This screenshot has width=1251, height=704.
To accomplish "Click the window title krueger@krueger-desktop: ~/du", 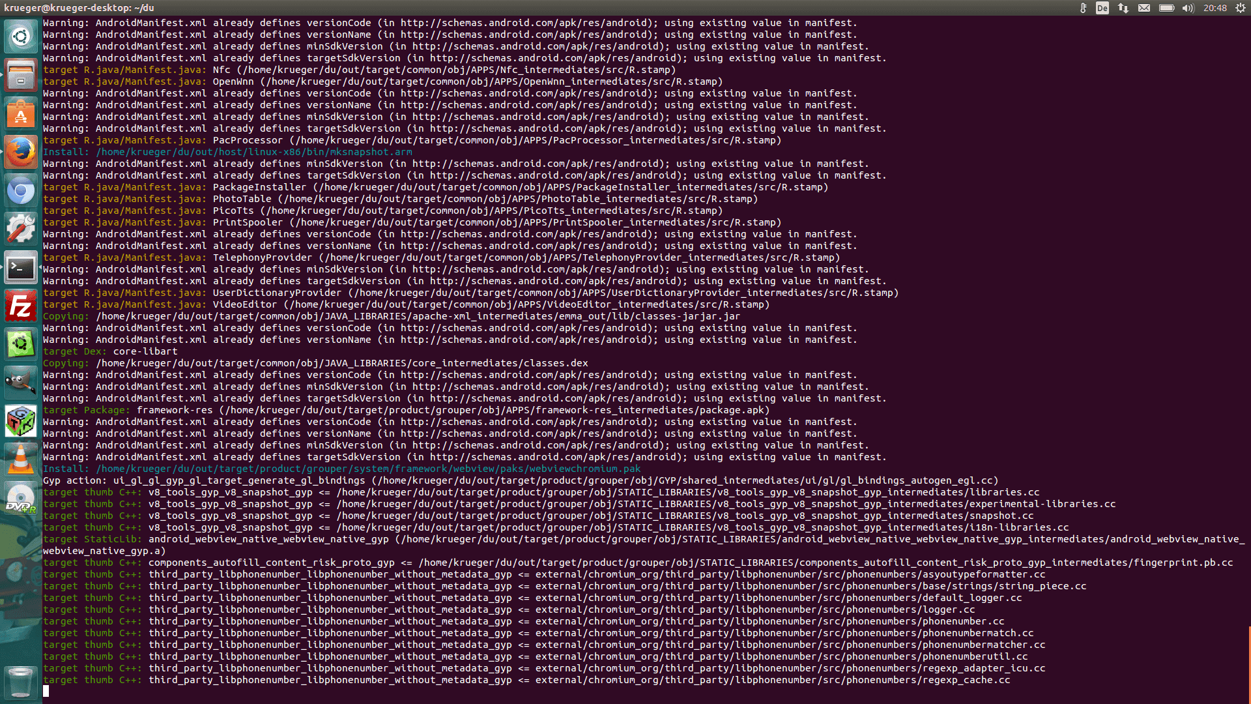I will click(79, 8).
